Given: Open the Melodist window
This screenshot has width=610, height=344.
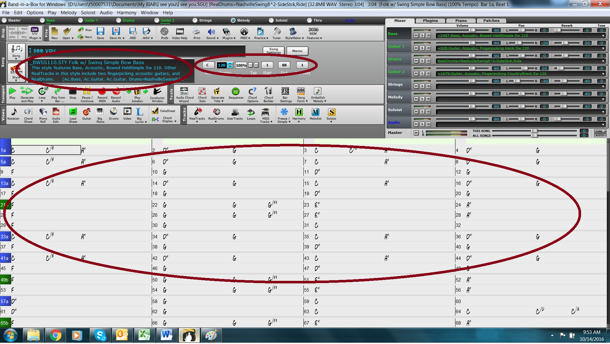Looking at the screenshot, I should (x=315, y=114).
